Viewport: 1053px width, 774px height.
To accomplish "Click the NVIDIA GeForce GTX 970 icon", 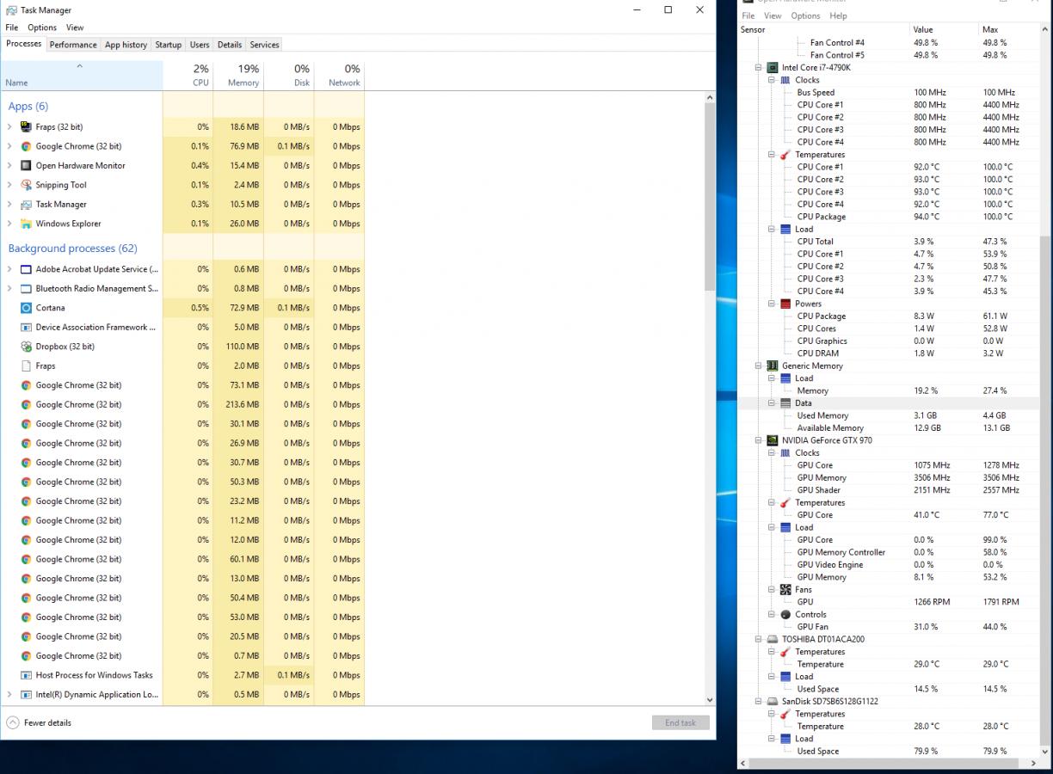I will 771,440.
